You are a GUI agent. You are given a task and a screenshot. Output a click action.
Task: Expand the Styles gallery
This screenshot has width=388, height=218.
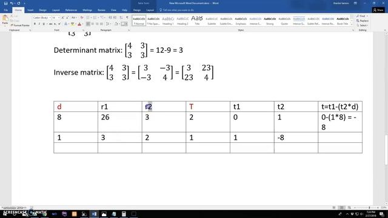pos(352,24)
